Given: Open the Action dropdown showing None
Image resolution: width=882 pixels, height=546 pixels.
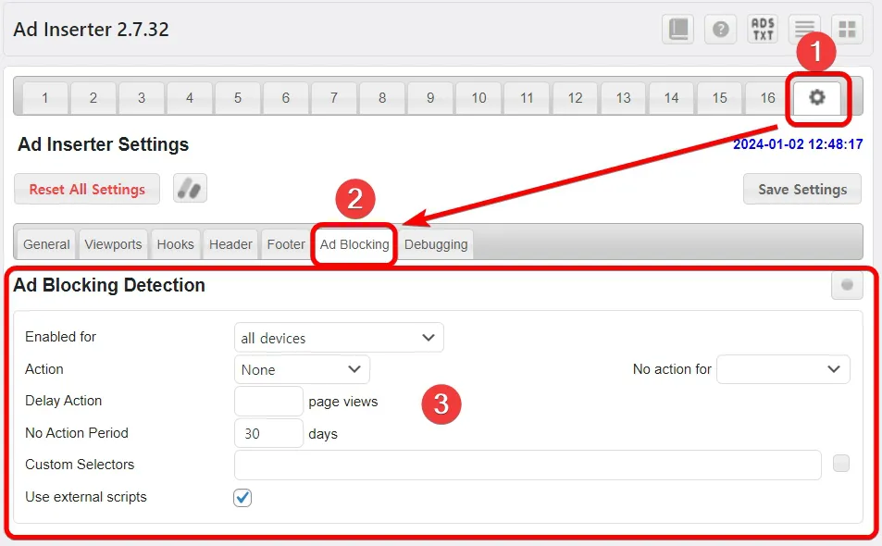Looking at the screenshot, I should click(302, 369).
